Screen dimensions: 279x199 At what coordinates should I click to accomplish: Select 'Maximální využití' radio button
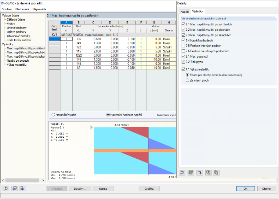[53, 115]
